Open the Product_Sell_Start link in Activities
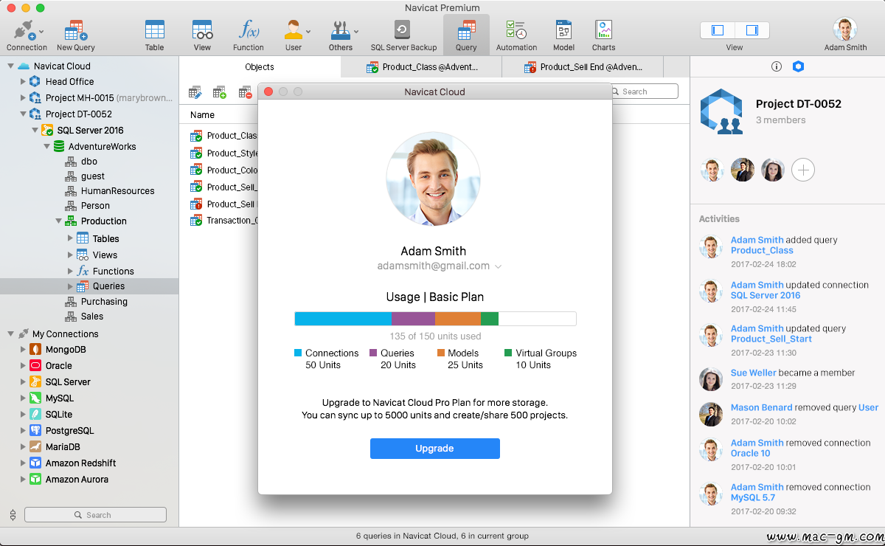Viewport: 885px width, 546px height. (771, 339)
